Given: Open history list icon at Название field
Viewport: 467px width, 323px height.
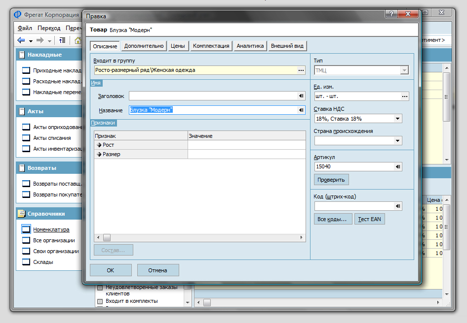Looking at the screenshot, I should click(x=301, y=110).
